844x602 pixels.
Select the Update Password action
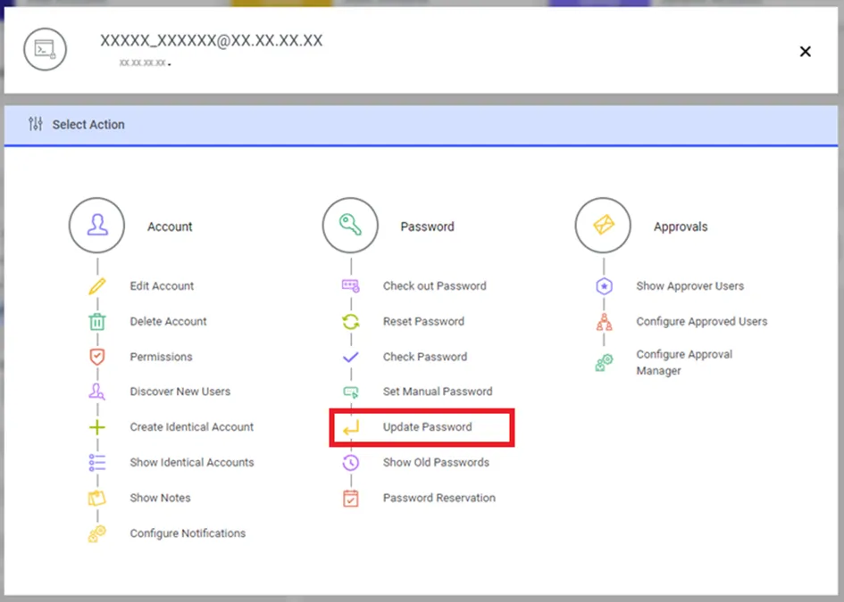point(428,427)
